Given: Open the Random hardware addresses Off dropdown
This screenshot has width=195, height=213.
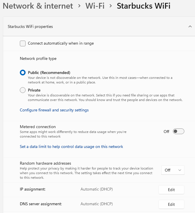Looking at the screenshot, I should [173, 170].
